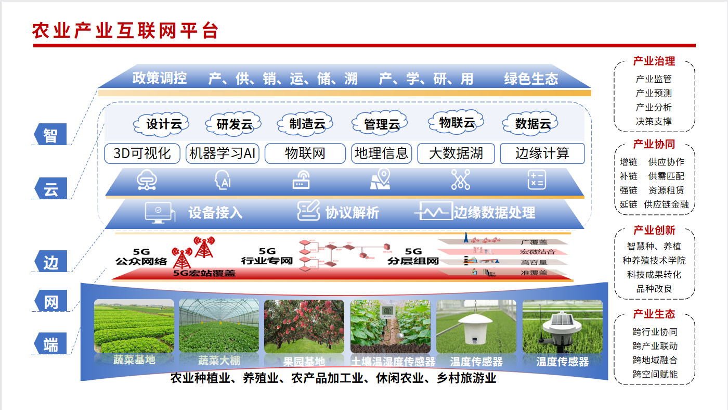Click the cloud network icon under 3D可视化

pyautogui.click(x=147, y=180)
